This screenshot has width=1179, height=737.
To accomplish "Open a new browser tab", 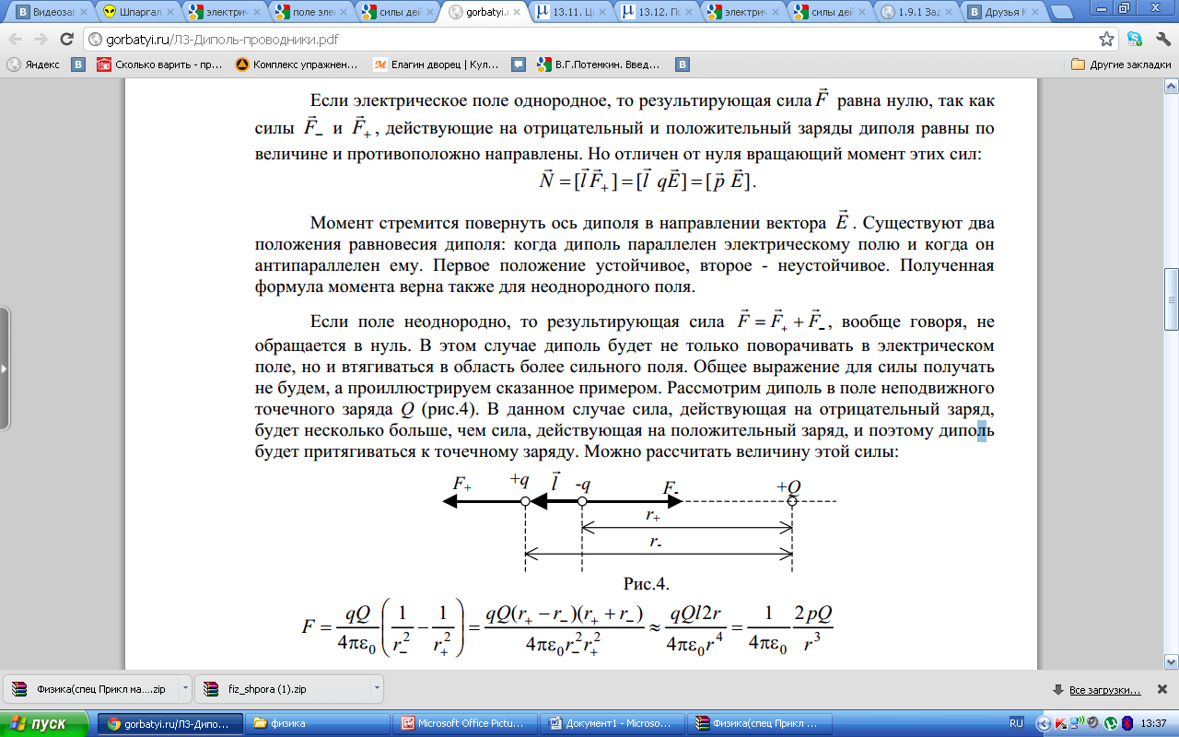I will point(1062,13).
